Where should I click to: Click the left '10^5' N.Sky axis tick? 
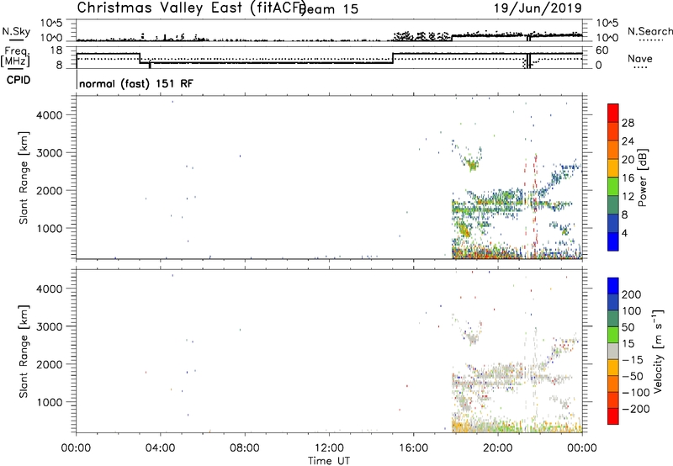[x=51, y=24]
